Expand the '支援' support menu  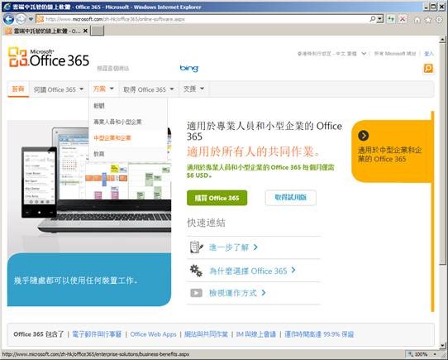[193, 89]
